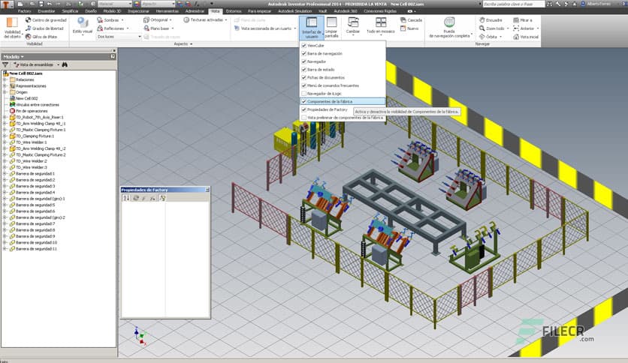Toggle Barra de estado checkbox
Viewport: 628px width, 363px height.
[304, 70]
